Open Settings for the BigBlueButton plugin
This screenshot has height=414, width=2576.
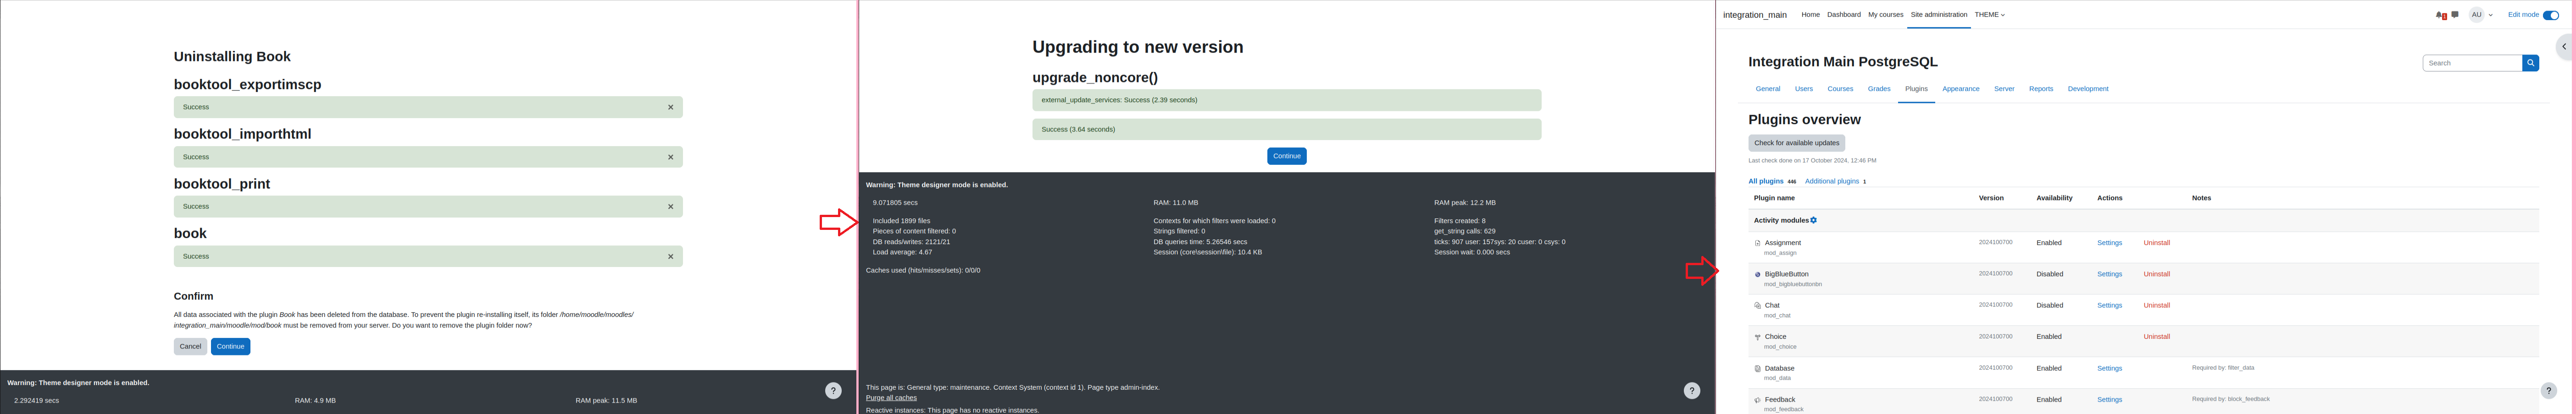2109,274
